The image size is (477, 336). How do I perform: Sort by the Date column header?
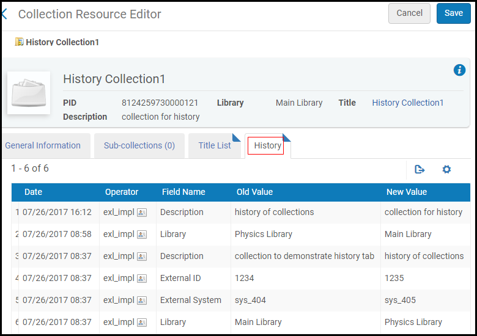point(33,192)
